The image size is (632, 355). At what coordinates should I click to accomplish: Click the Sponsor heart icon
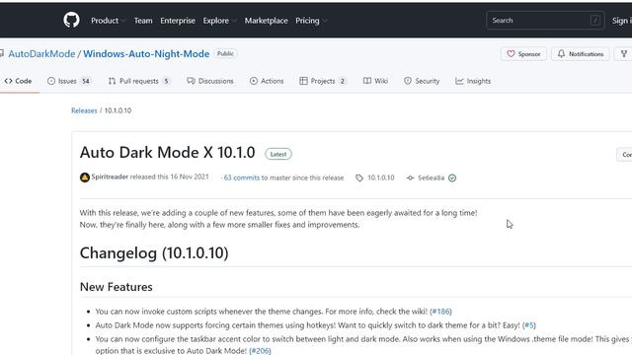tap(511, 54)
